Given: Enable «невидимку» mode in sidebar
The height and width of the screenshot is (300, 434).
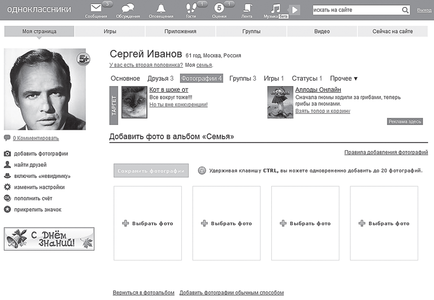Looking at the screenshot, I should (42, 176).
